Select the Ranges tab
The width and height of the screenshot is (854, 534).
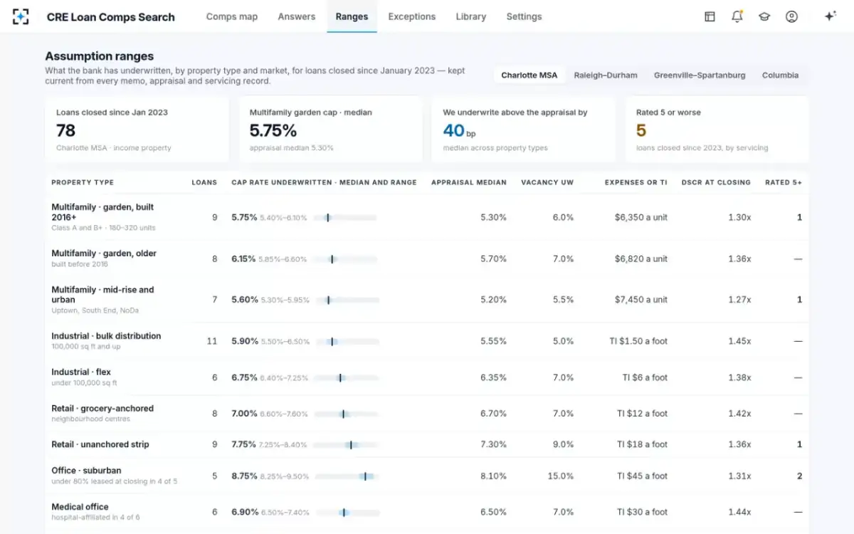[x=352, y=16]
